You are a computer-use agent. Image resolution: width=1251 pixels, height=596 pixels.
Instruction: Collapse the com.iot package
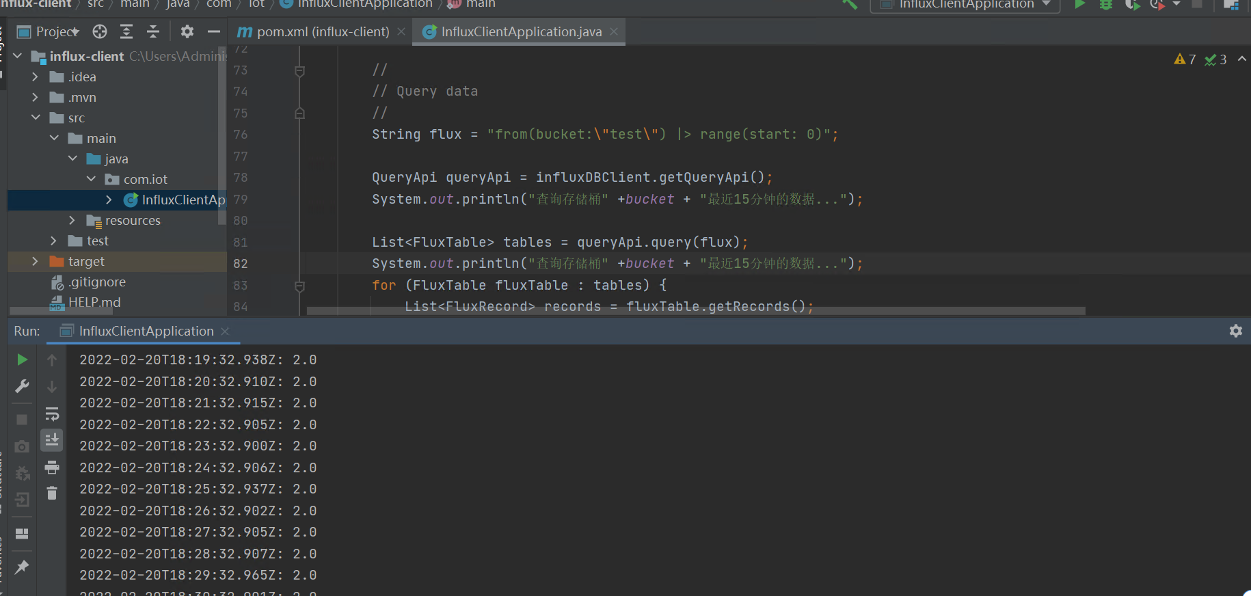point(91,179)
